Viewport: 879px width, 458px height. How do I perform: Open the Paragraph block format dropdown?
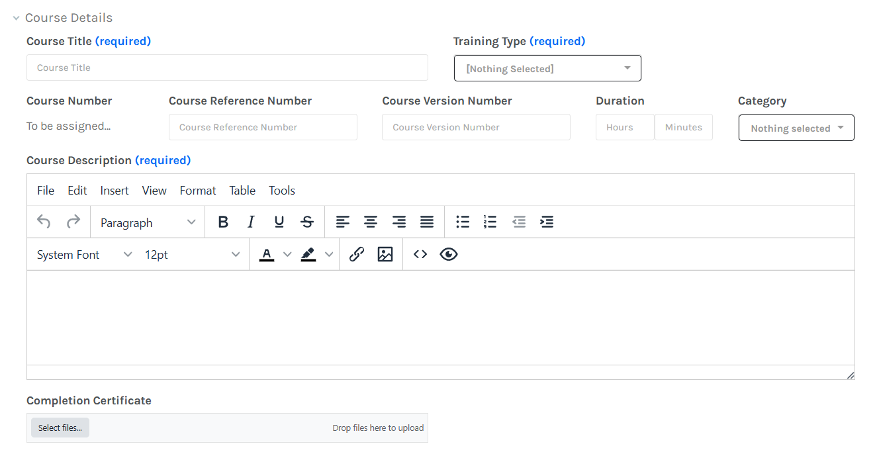[148, 222]
